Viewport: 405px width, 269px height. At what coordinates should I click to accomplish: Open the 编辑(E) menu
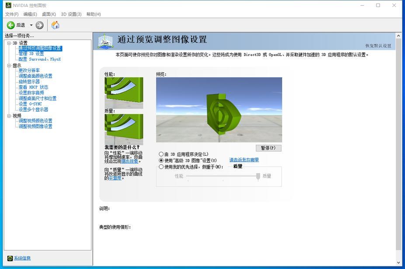[30, 14]
